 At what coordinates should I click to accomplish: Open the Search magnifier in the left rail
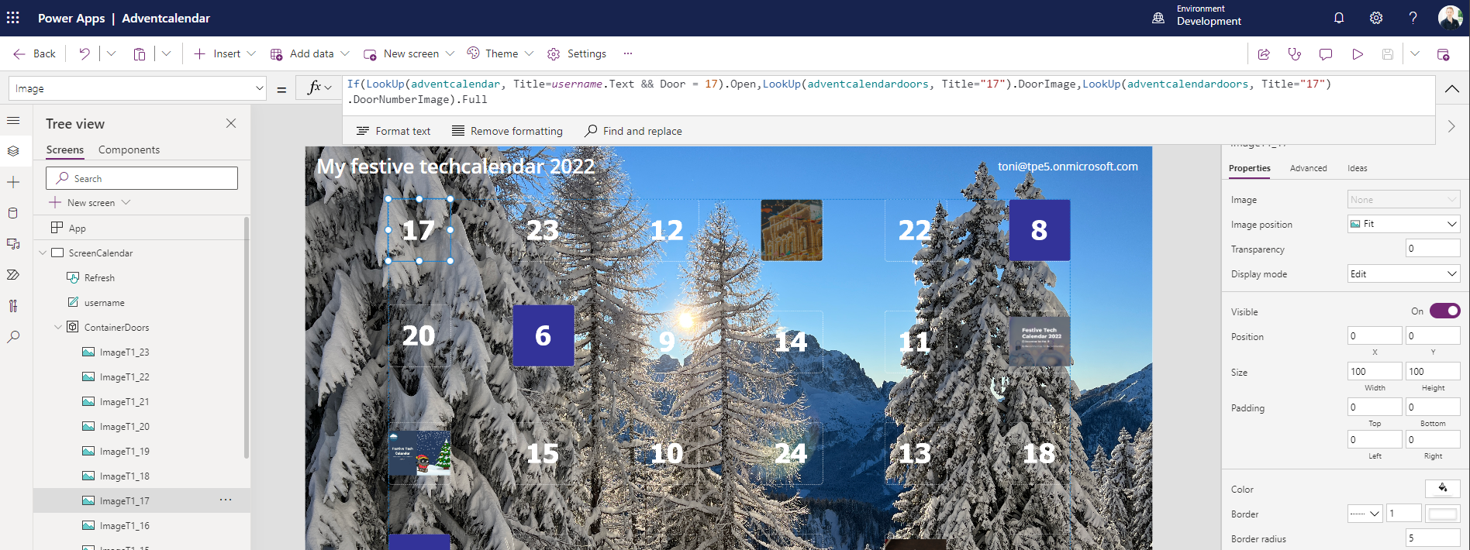coord(13,337)
